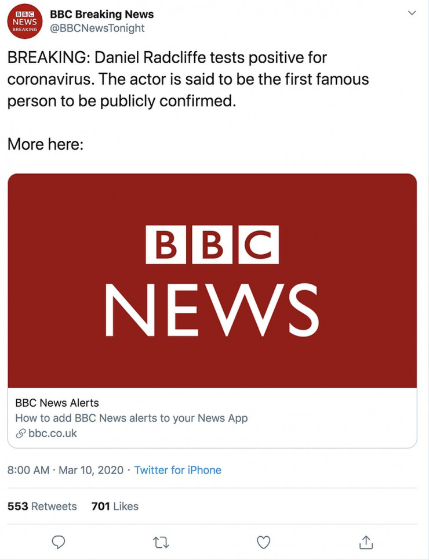Click the BBC News Alerts card title
This screenshot has height=560, width=429.
[57, 403]
